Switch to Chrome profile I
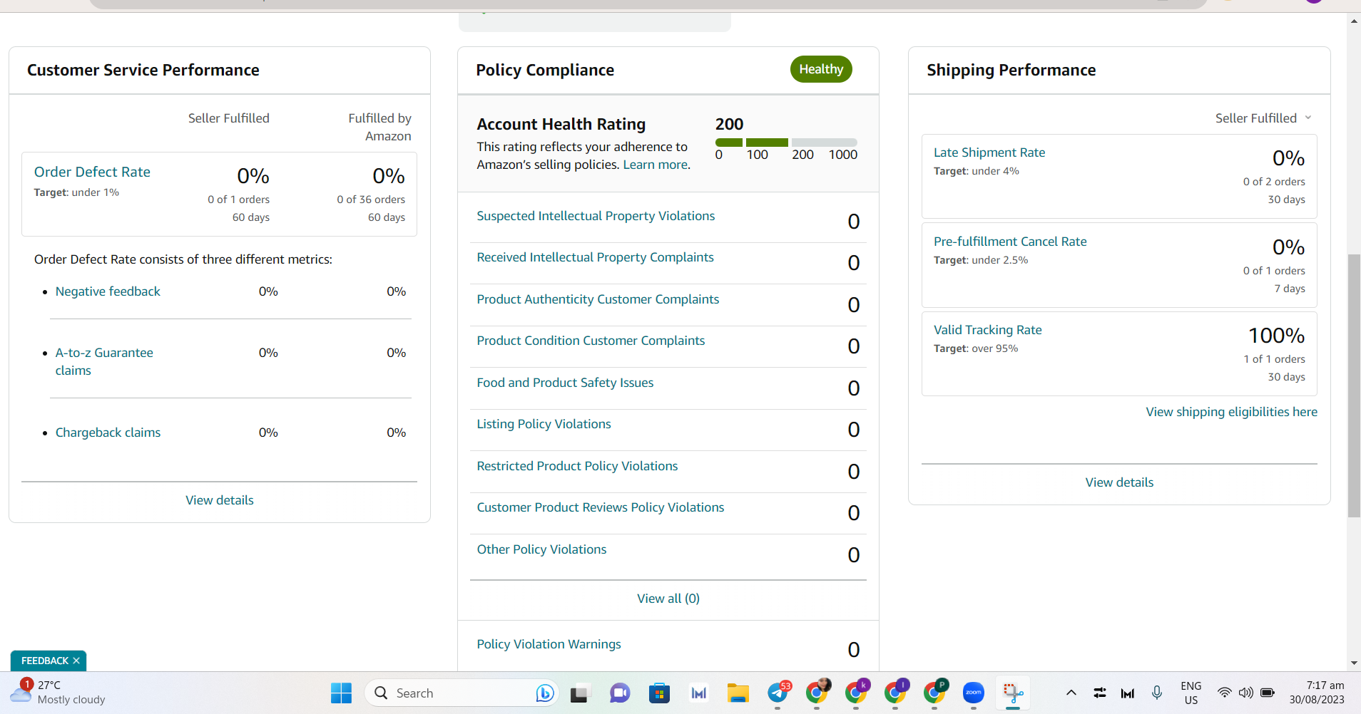The image size is (1361, 714). coord(896,692)
